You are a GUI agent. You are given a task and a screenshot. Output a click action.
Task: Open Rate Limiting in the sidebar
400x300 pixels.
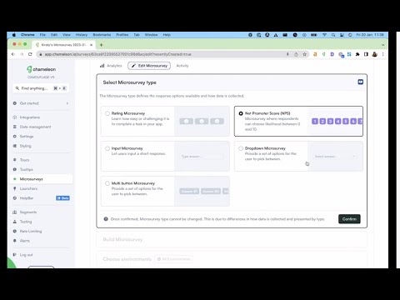31,231
